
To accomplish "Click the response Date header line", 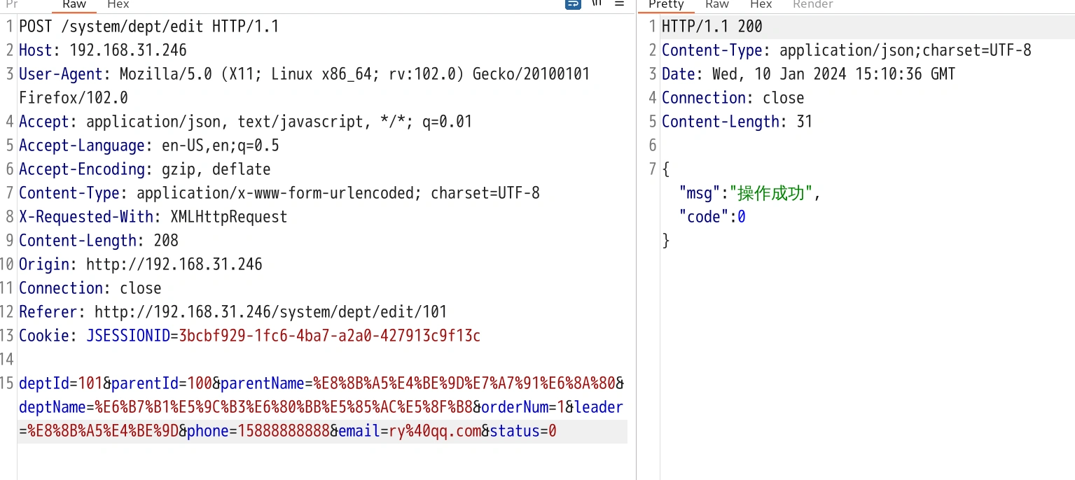I will (x=808, y=74).
